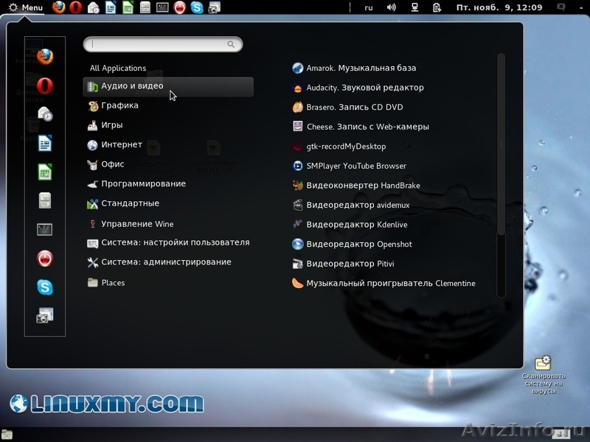Launch gtk-recordMyDesktop
Viewport: 590px width, 442px height.
(339, 146)
